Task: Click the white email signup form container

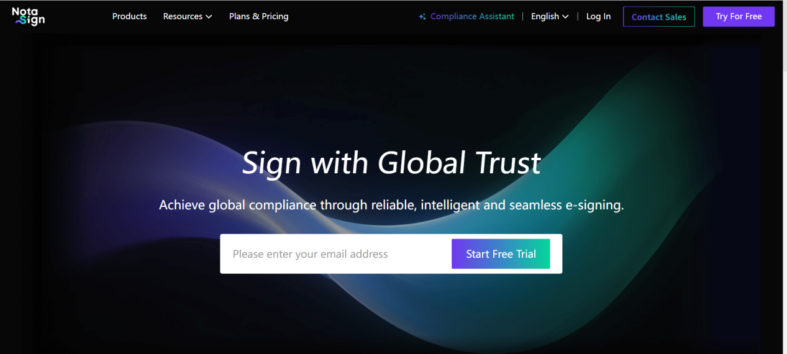Action: pyautogui.click(x=391, y=254)
